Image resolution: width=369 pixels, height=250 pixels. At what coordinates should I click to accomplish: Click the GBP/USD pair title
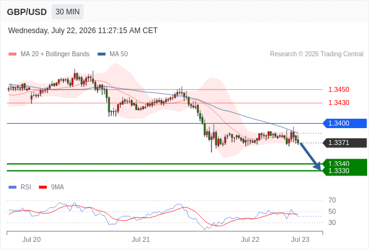[x=27, y=12]
